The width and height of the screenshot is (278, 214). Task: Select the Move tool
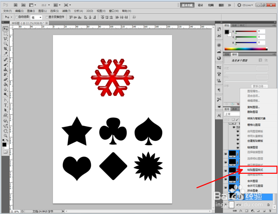(x=6, y=29)
